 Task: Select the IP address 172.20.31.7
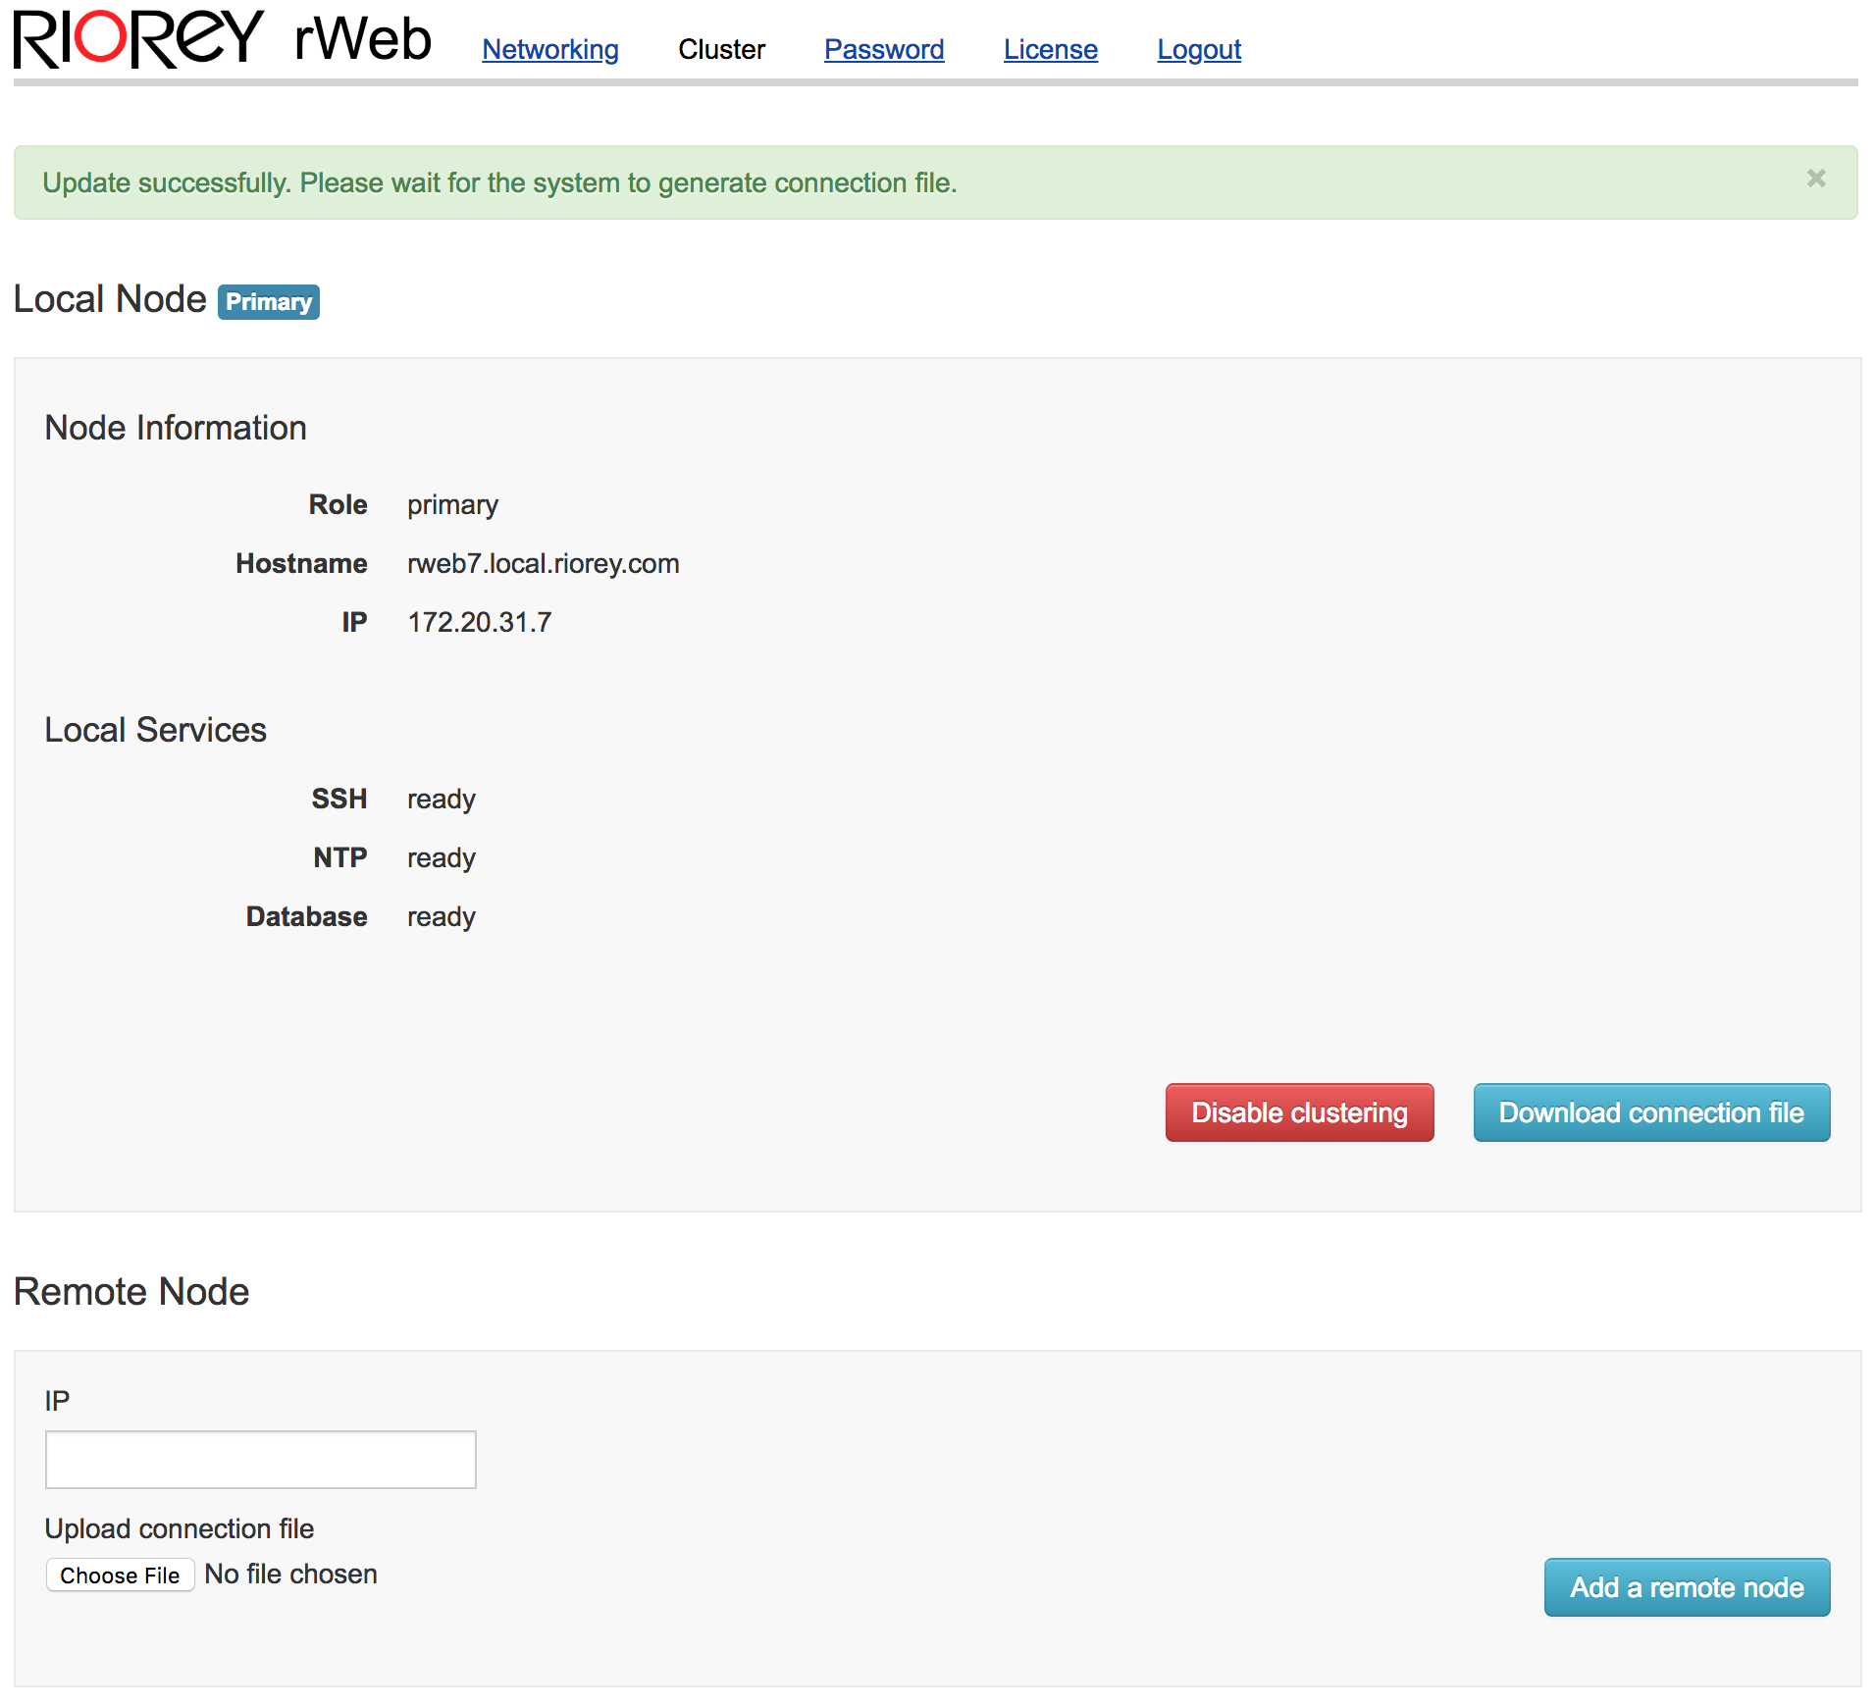[480, 622]
